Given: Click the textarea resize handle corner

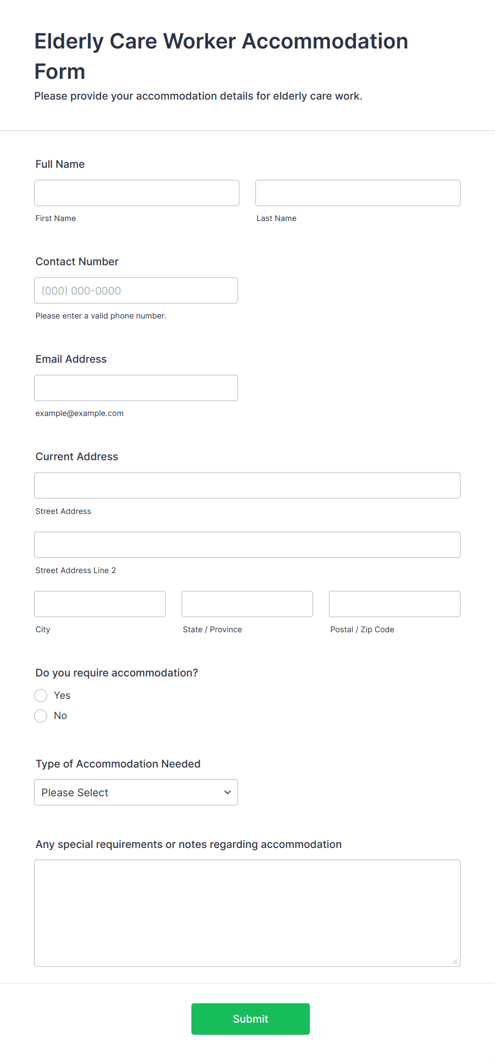Looking at the screenshot, I should point(455,960).
